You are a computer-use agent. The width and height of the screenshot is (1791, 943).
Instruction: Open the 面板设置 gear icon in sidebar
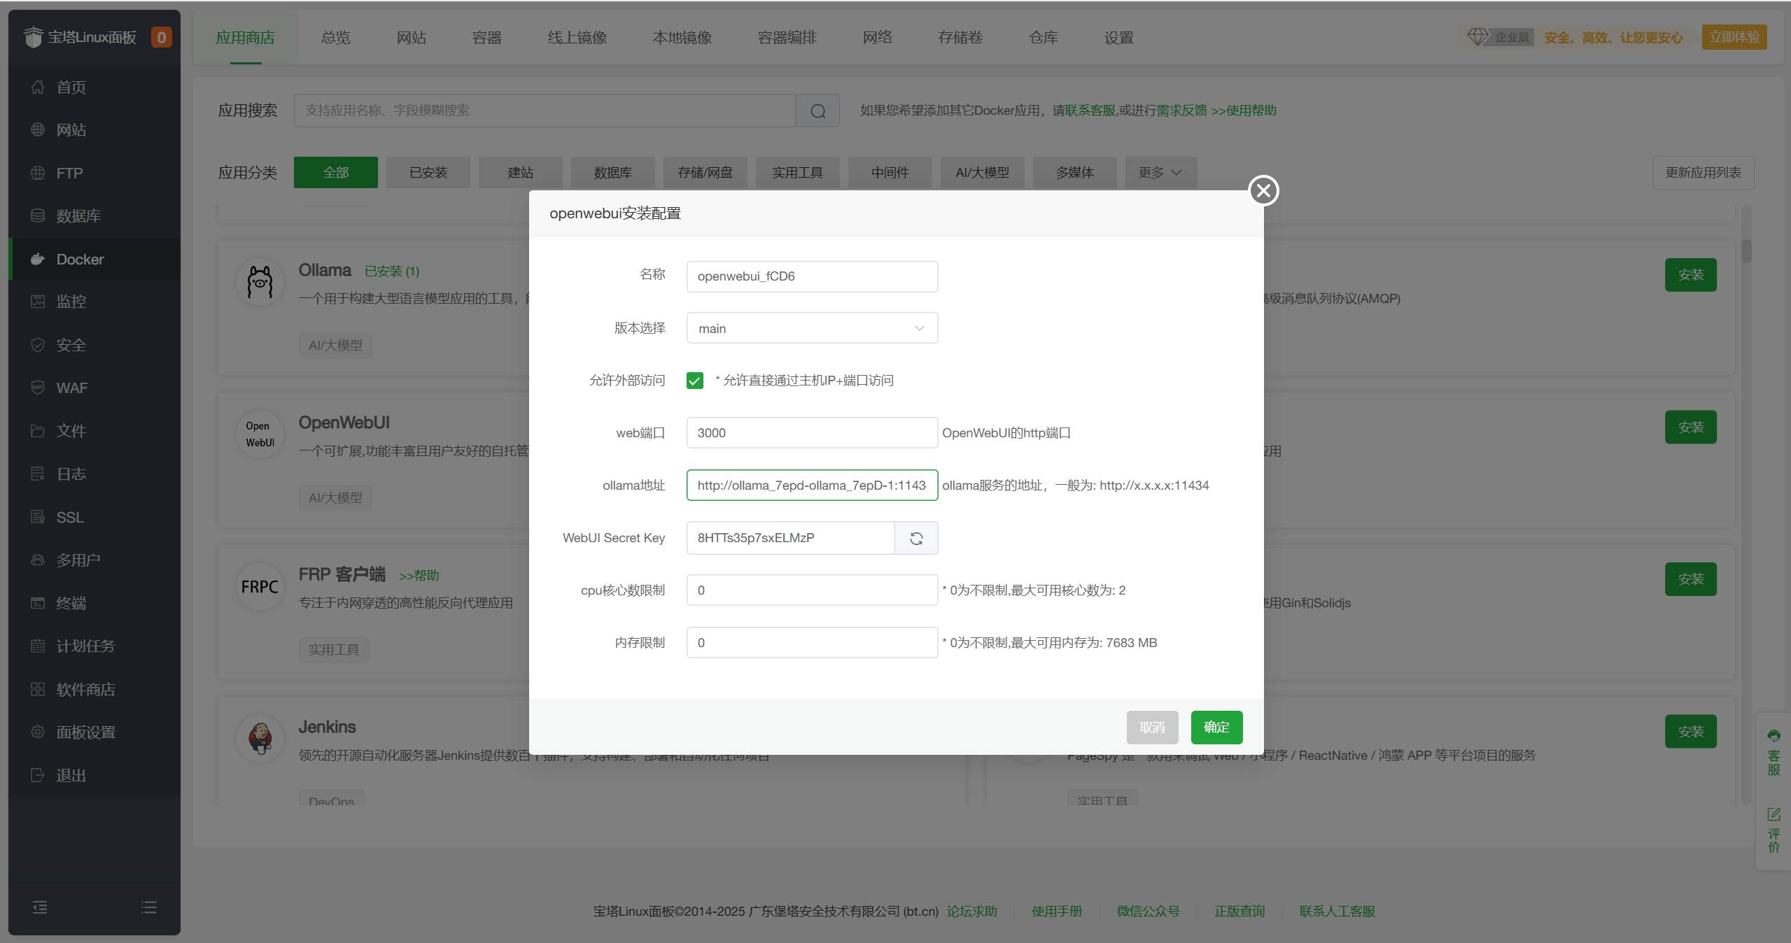38,732
